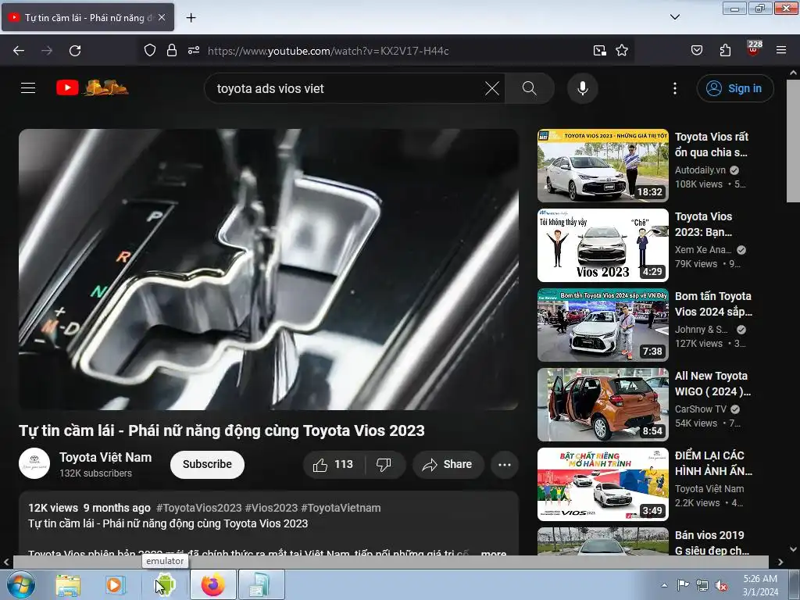Open more actions for the video
The image size is (800, 600).
pos(504,464)
